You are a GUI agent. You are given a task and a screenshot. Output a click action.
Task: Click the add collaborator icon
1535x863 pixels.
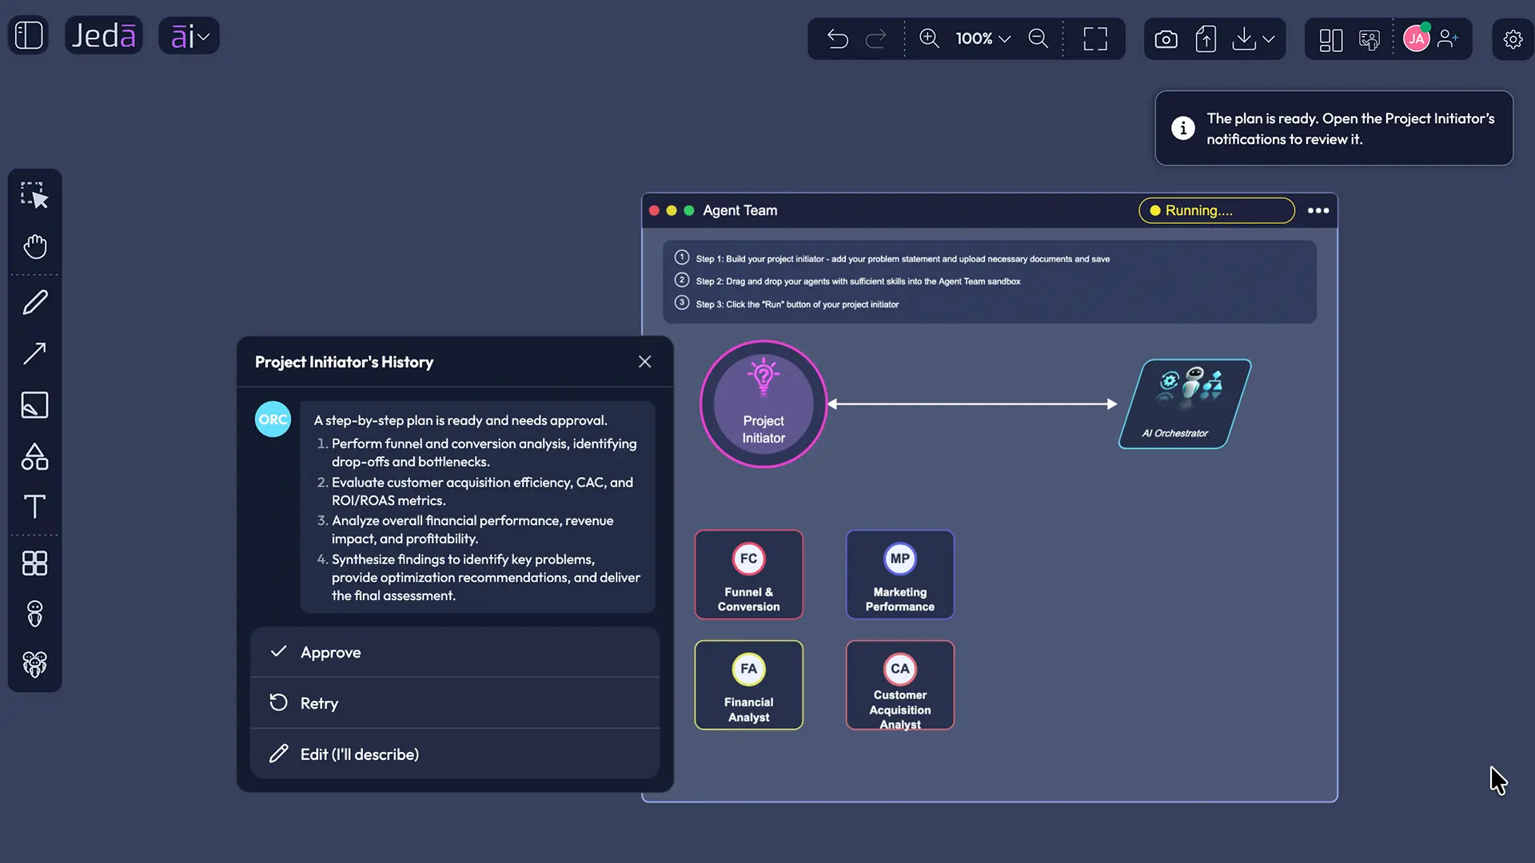pos(1448,38)
